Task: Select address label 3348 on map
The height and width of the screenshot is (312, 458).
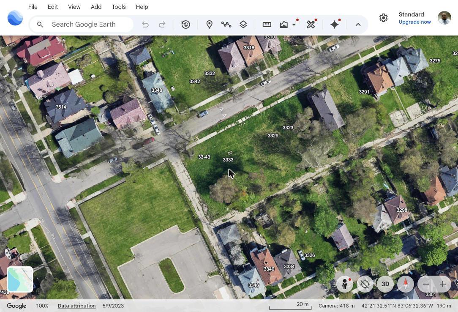Action: tap(157, 90)
